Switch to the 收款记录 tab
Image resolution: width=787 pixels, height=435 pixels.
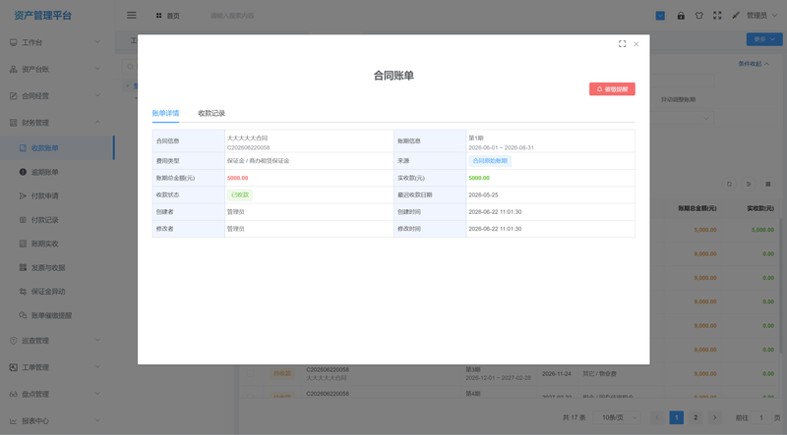pyautogui.click(x=212, y=113)
